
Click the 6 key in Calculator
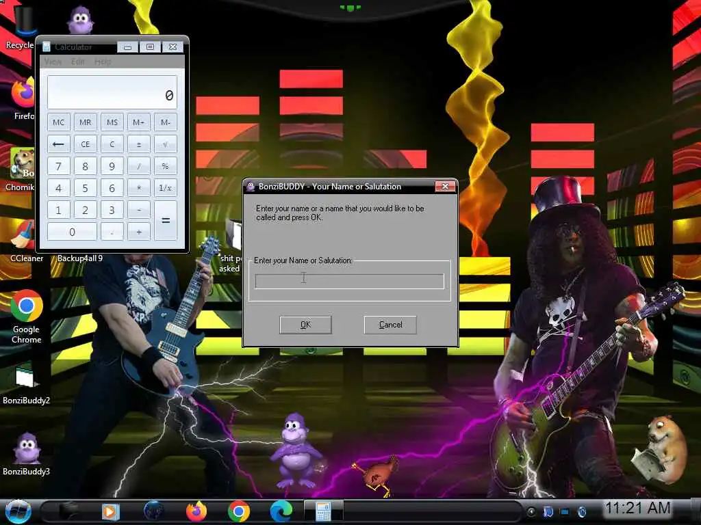click(112, 188)
